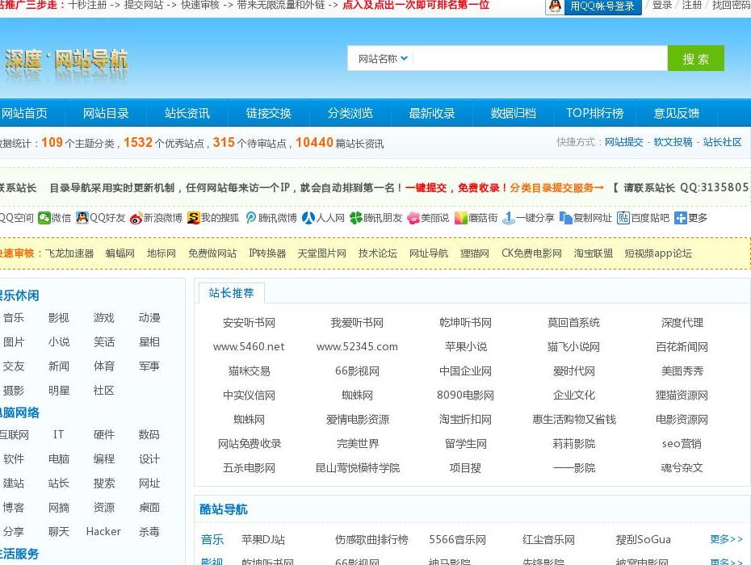
Task: Click the 美丽说 share icon
Action: coord(413,219)
